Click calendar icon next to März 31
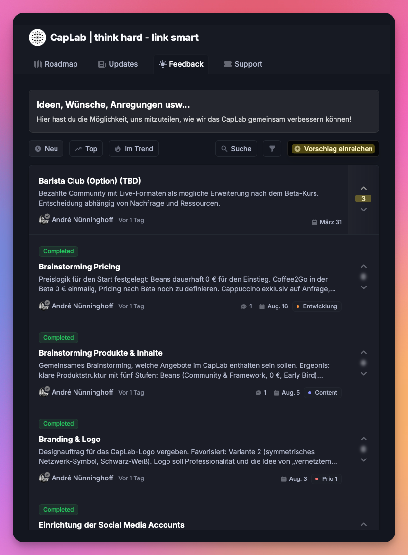408x555 pixels. pos(315,222)
